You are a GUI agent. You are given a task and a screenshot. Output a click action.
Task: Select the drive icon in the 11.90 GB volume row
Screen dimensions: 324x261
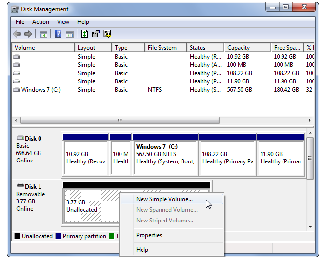(x=17, y=81)
